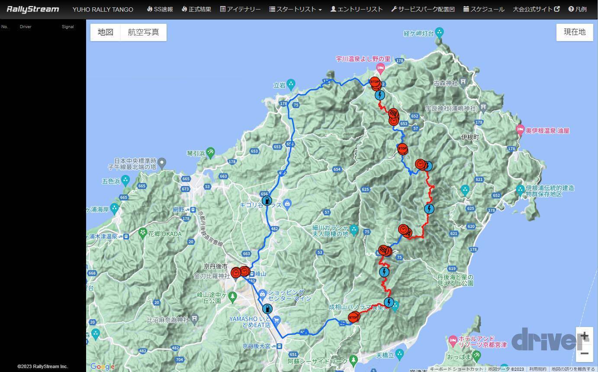Viewport: 598px width, 372px height.
Task: Open the 正式結果 official results
Action: (x=196, y=9)
